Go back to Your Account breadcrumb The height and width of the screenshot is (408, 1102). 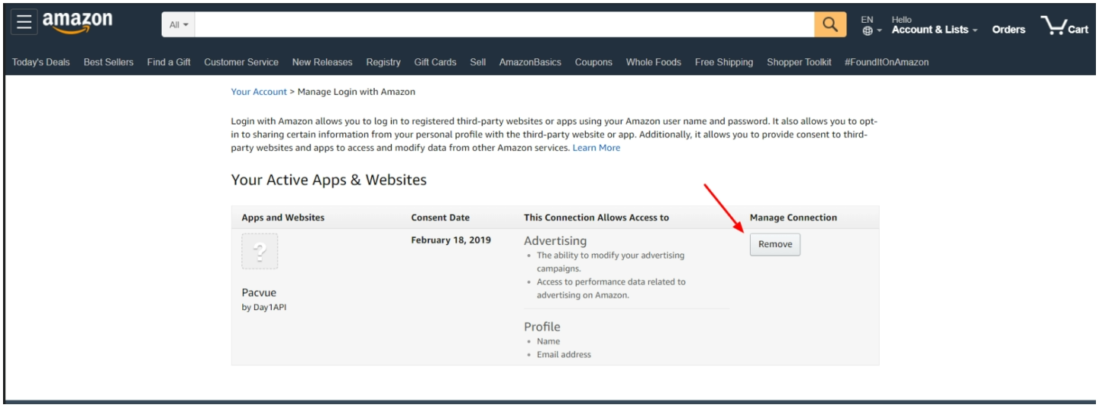[259, 92]
